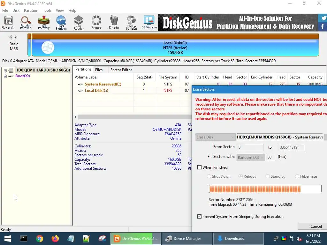Click the File System column header
Viewport: 327px width, 245px height.
point(168,77)
